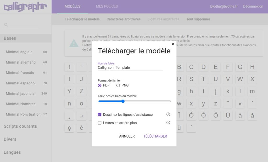The image size is (268, 162).
Task: Click the lowercase h character tile
Action: pos(191,91)
